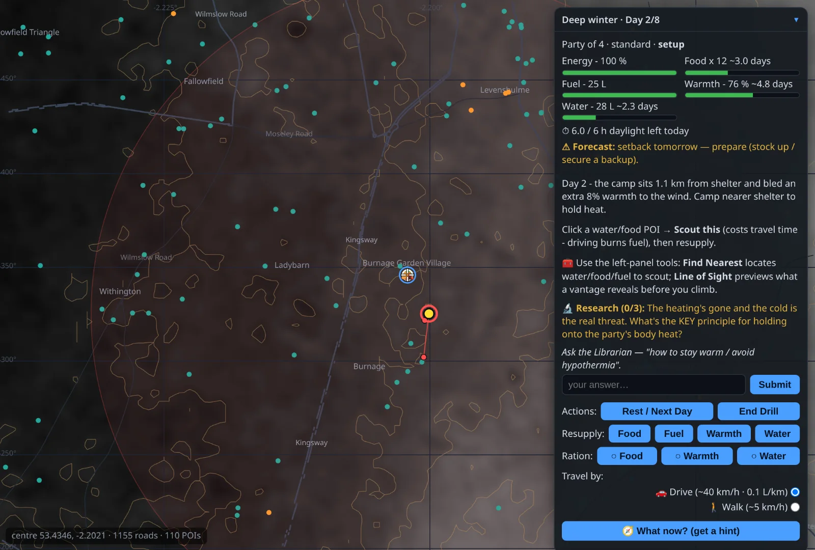Click the microscope Research icon
The image size is (815, 550).
pos(567,308)
